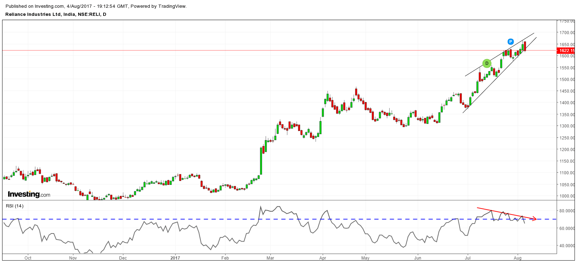Click the 1200.00 price axis label
This screenshot has height=262, width=577.
tap(567, 149)
